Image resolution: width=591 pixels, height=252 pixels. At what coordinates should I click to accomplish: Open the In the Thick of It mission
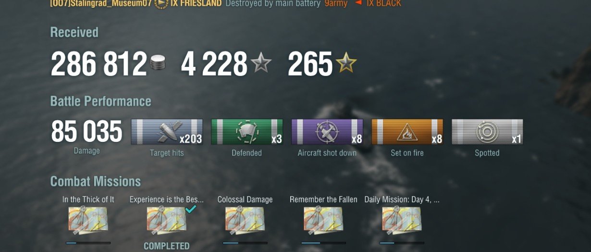[88, 221]
